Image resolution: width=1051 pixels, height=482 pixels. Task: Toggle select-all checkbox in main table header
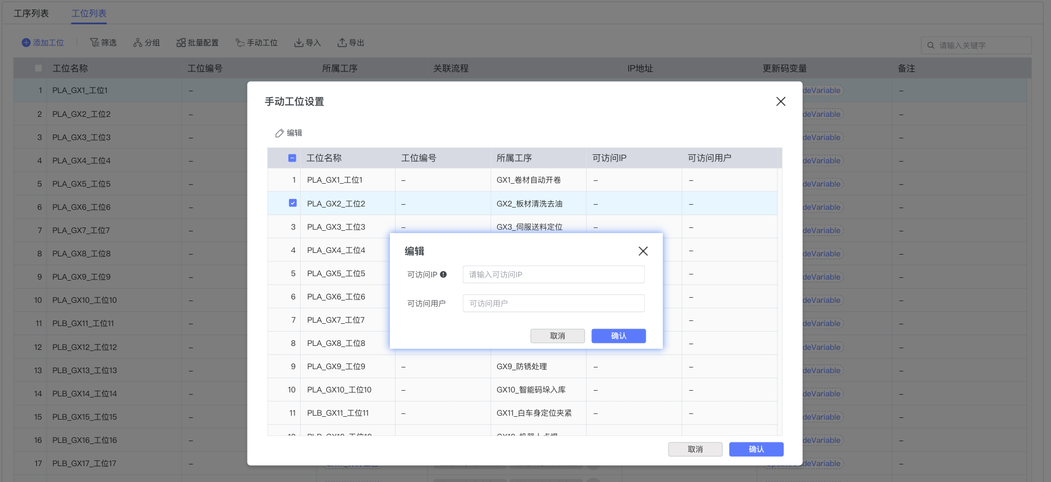tap(39, 68)
